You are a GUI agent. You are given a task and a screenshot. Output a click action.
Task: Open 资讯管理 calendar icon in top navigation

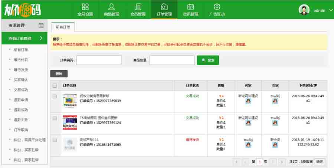tap(190, 7)
